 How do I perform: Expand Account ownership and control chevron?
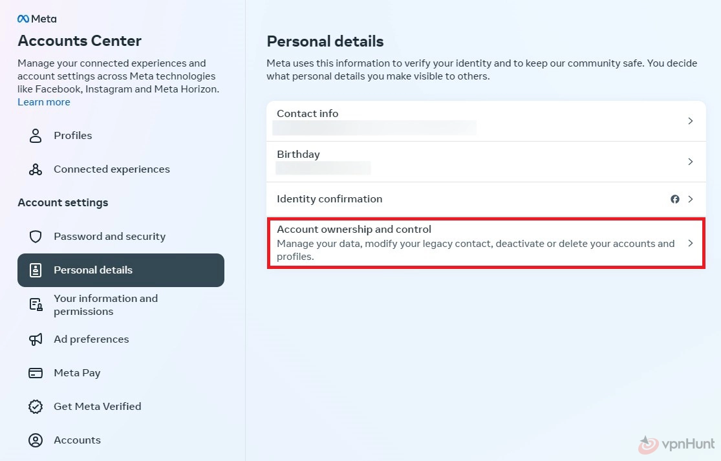[x=690, y=243]
